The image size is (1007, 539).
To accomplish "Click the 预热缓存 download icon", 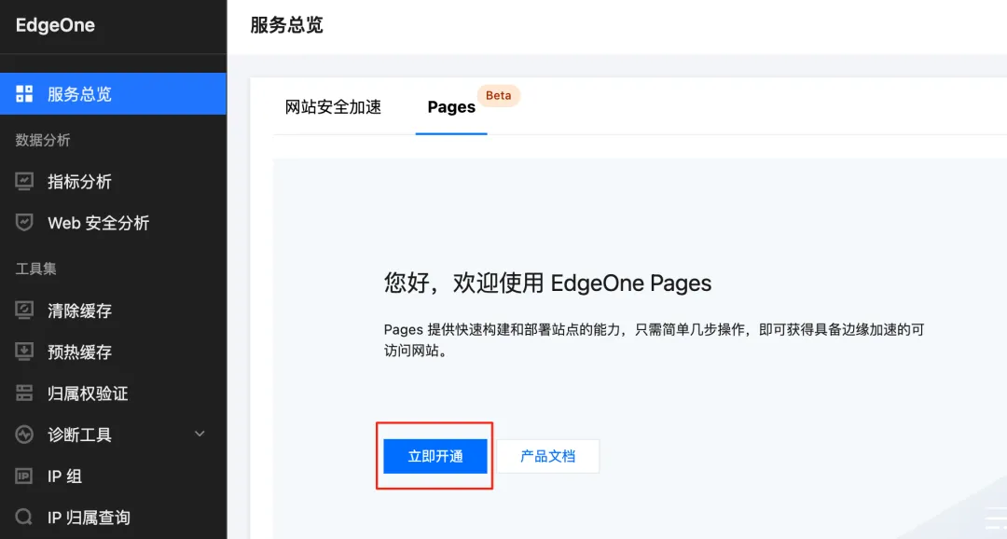I will coord(25,352).
